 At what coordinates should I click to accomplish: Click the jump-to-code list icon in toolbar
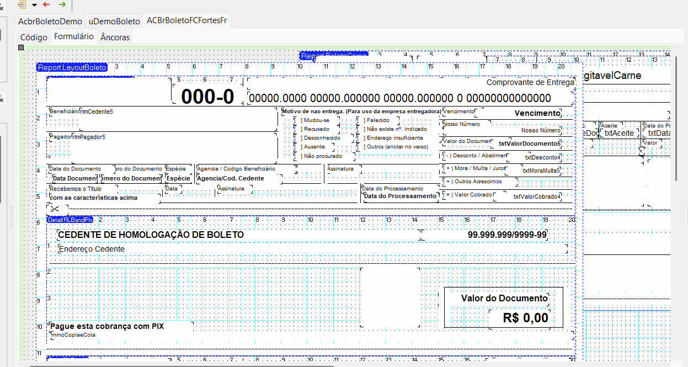pyautogui.click(x=23, y=4)
